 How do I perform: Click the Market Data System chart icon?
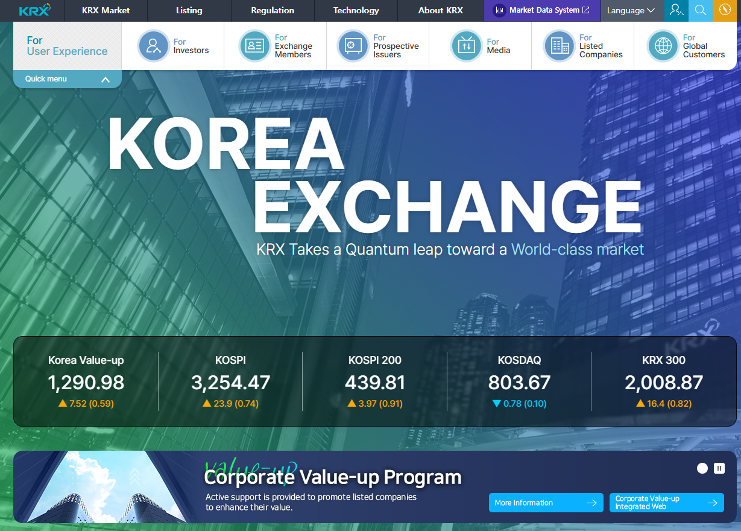click(499, 10)
